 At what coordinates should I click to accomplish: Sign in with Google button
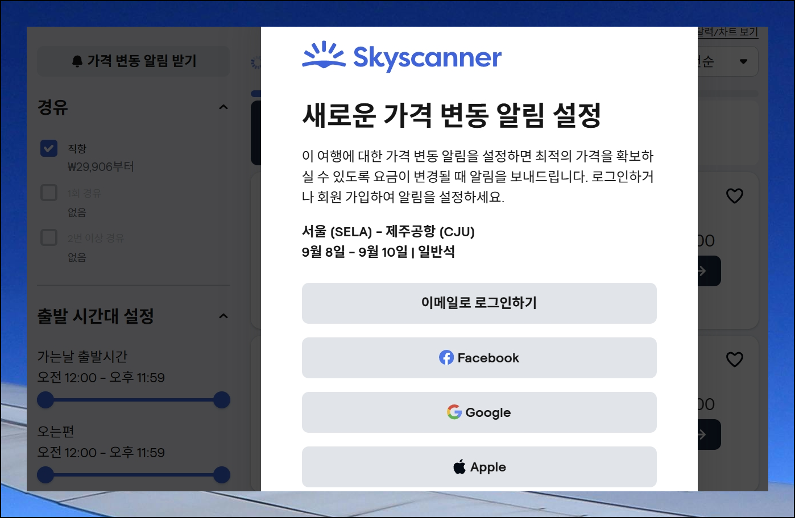click(479, 412)
